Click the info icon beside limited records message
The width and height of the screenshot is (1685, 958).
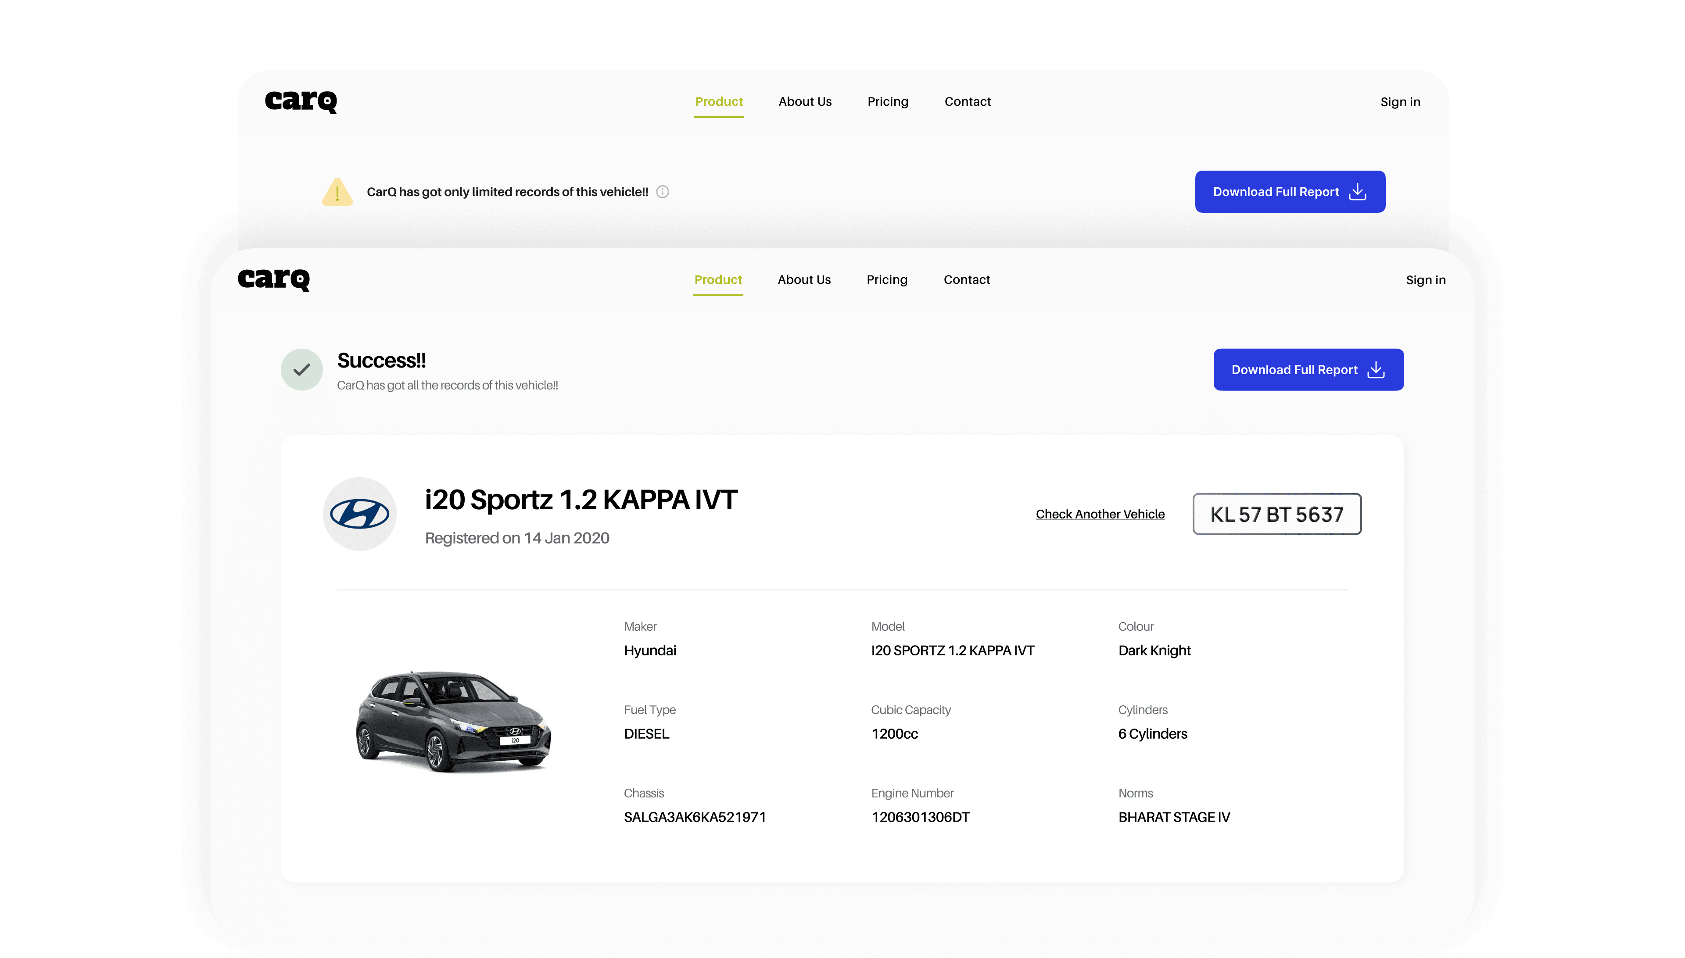point(663,191)
